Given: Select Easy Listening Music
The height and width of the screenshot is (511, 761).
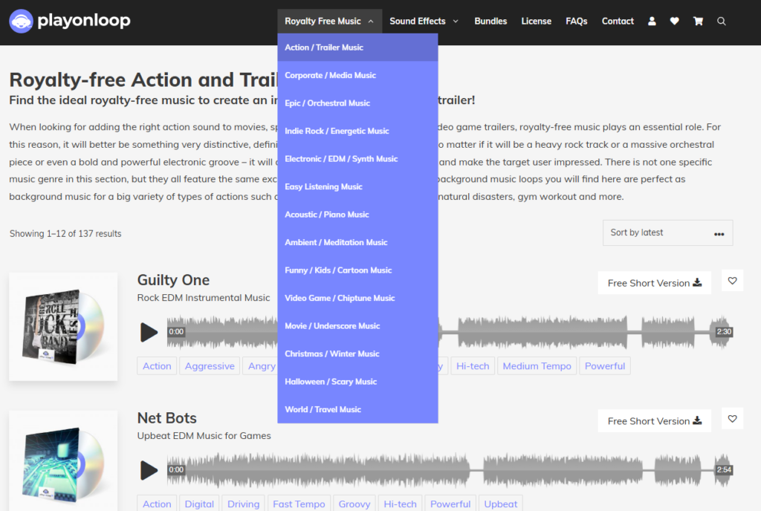Looking at the screenshot, I should 357,186.
